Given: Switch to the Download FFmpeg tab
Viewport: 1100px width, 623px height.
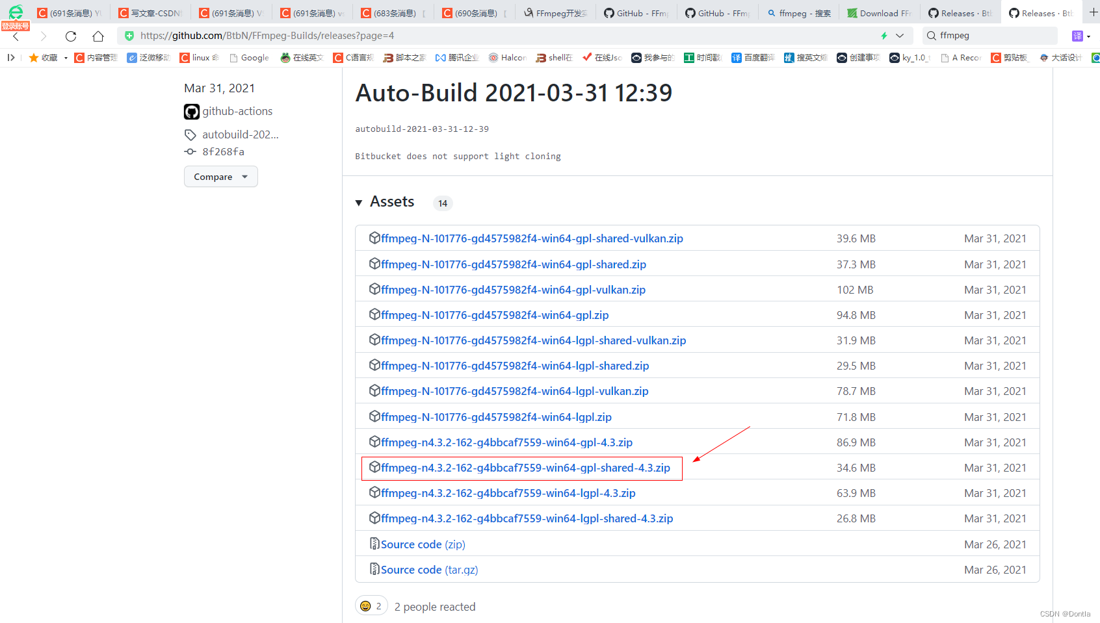Looking at the screenshot, I should point(880,13).
